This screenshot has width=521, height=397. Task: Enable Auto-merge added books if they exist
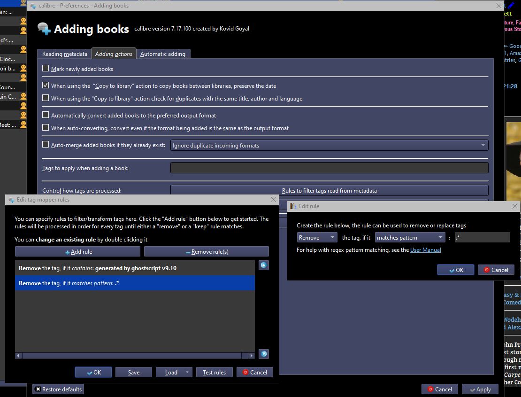pyautogui.click(x=46, y=145)
